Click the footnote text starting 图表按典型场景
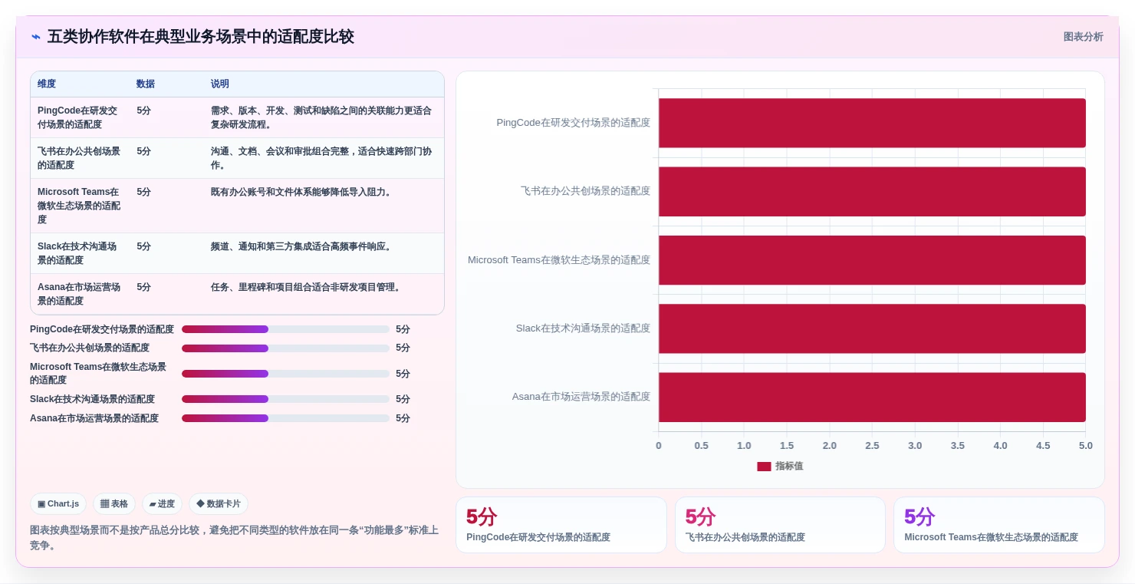The image size is (1135, 584). pos(234,537)
